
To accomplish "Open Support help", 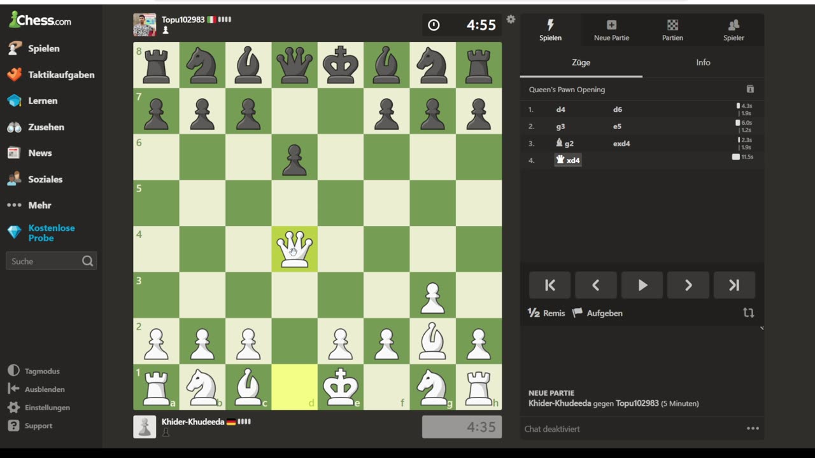I will (x=29, y=426).
